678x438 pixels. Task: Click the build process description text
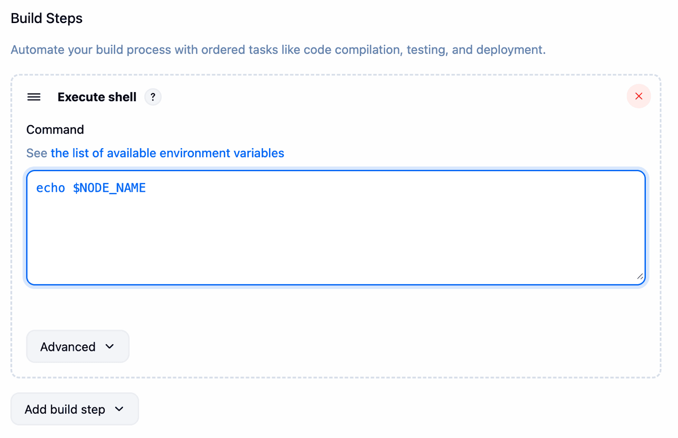click(278, 50)
